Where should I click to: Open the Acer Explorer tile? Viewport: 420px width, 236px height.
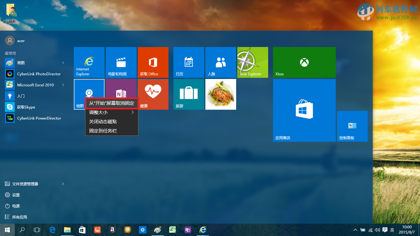pos(252,62)
